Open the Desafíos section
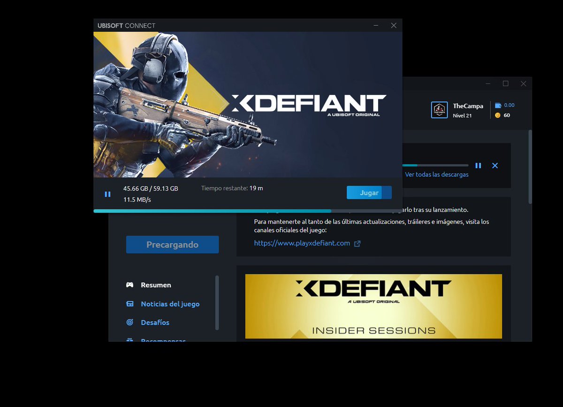This screenshot has height=407, width=563. 155,323
